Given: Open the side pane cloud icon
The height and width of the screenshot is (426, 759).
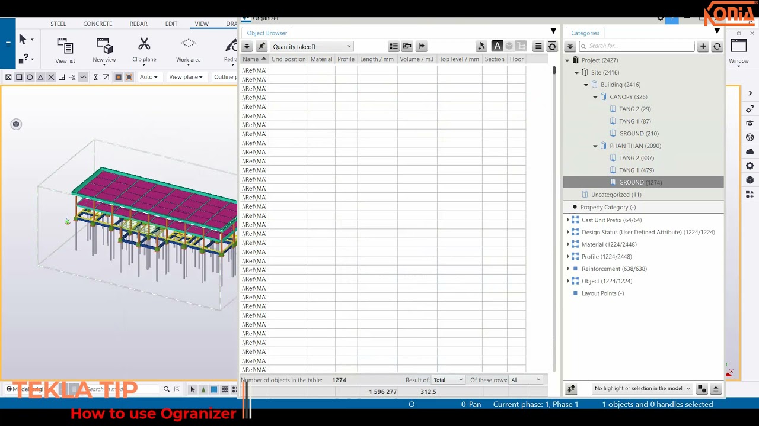Looking at the screenshot, I should [x=750, y=151].
